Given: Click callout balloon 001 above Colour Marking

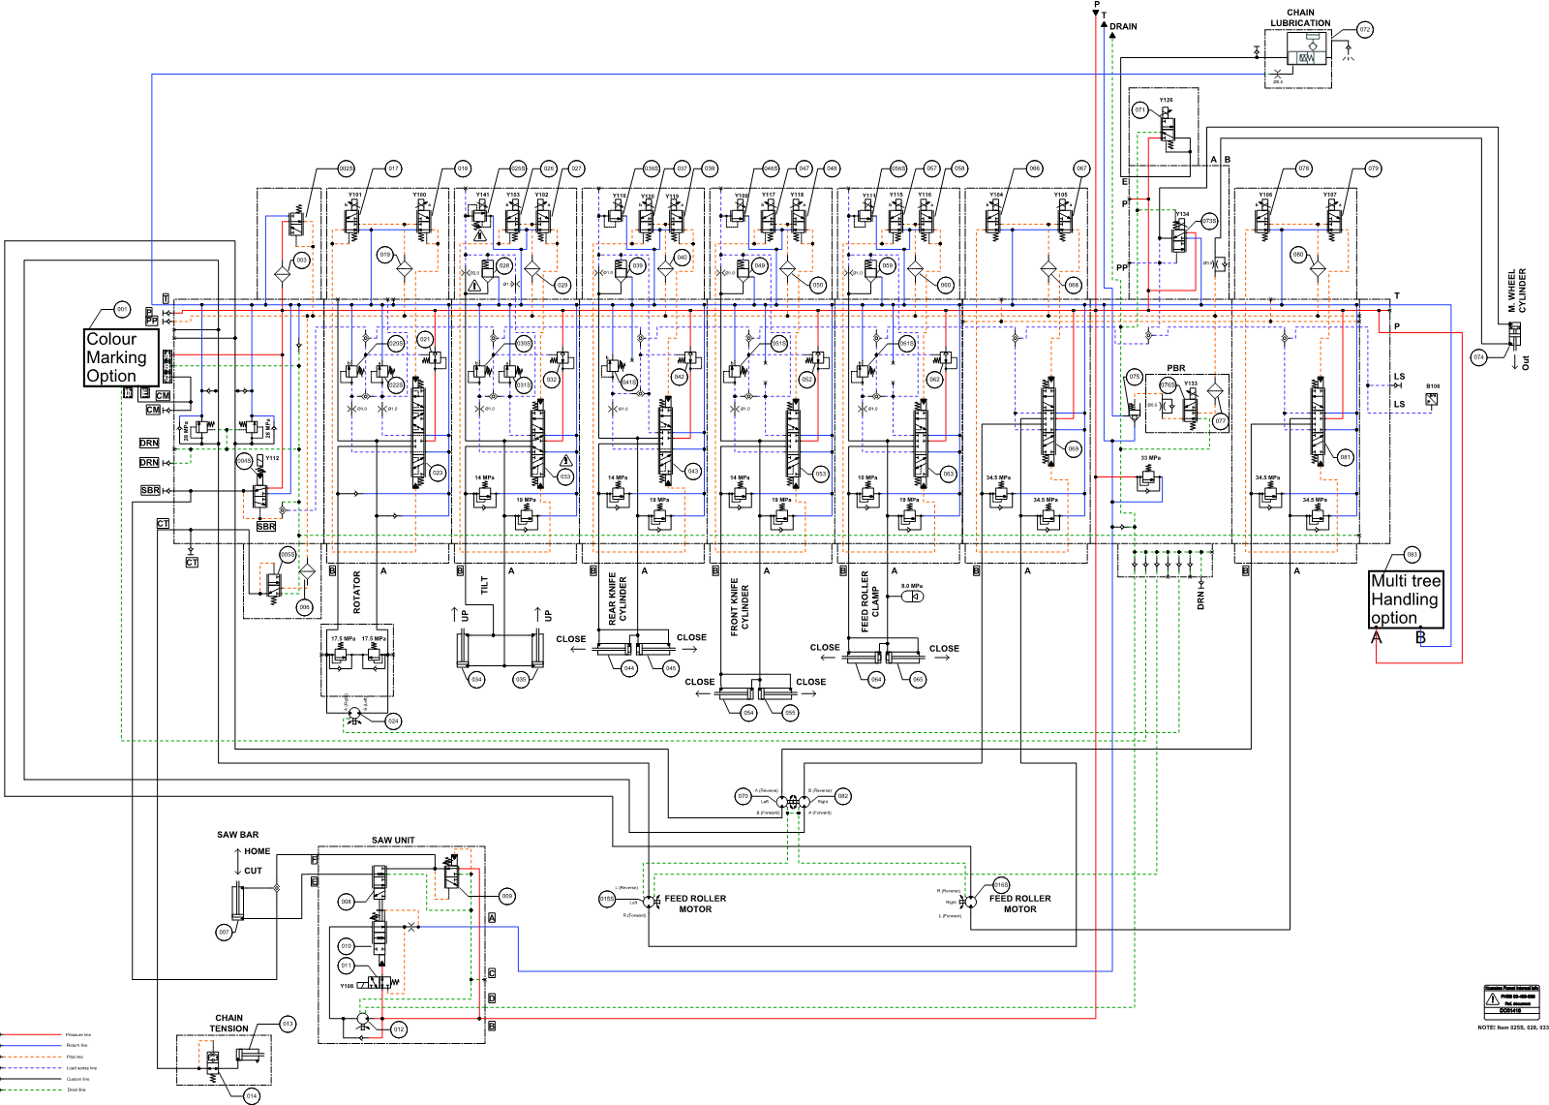Looking at the screenshot, I should click(x=122, y=310).
